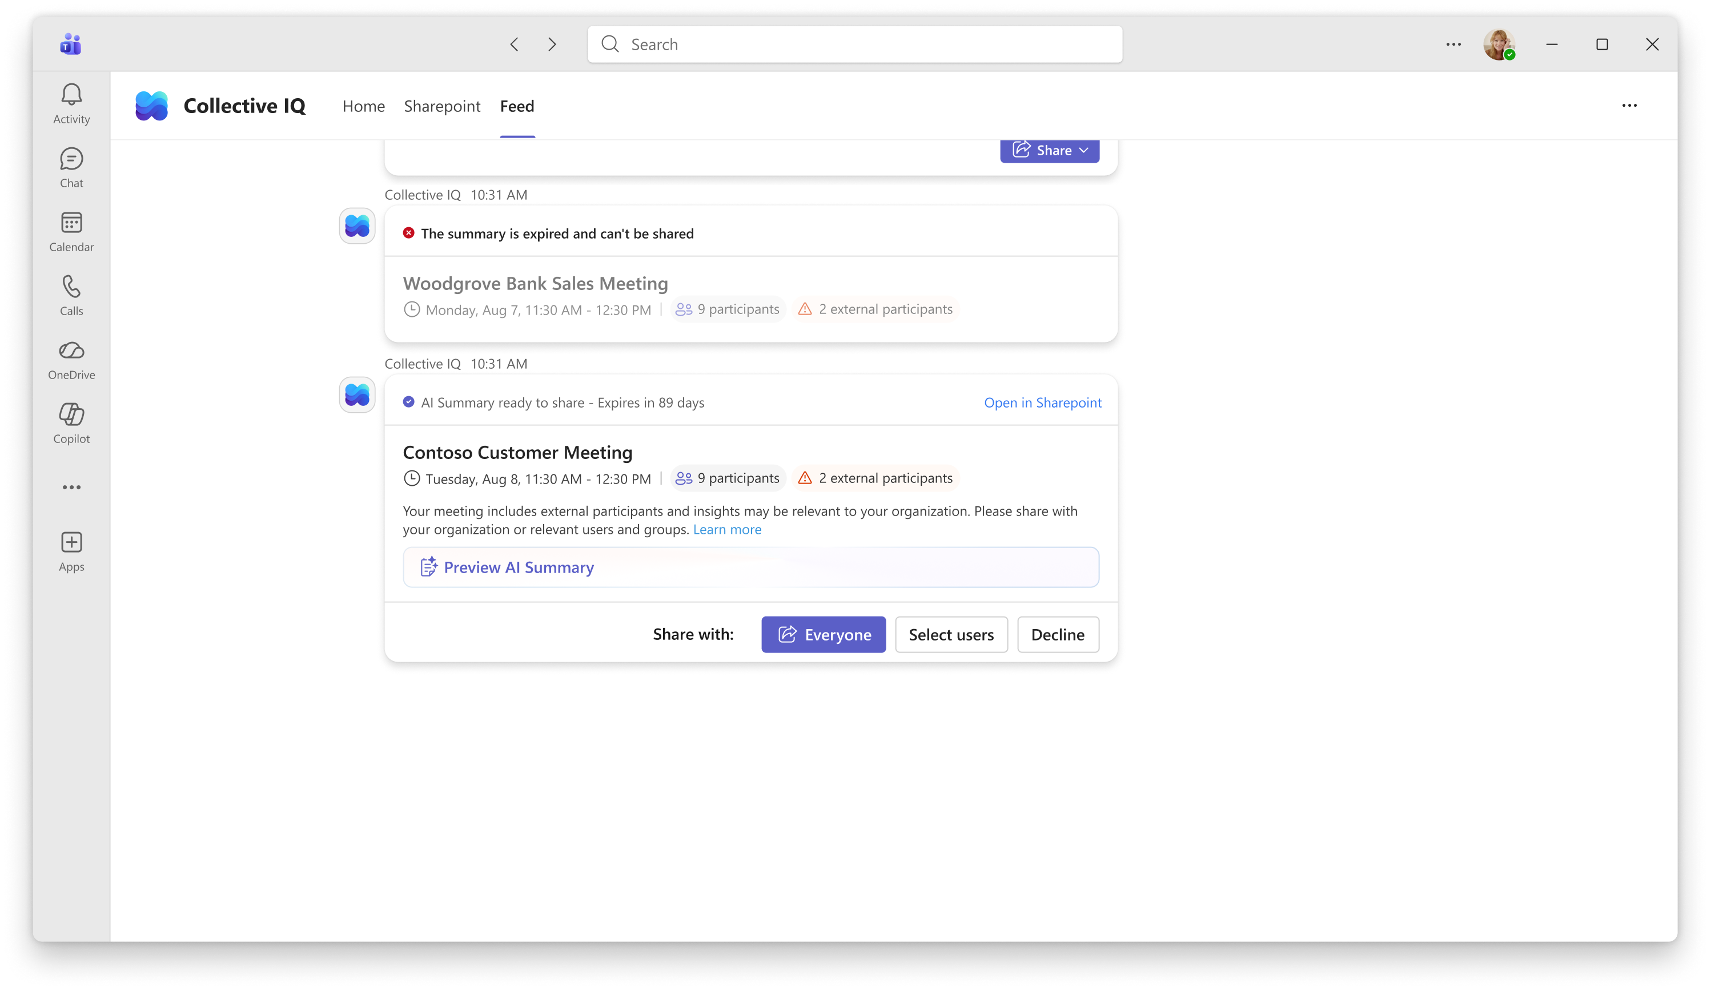Open the Preview AI Summary panel
1711x991 pixels.
(751, 567)
